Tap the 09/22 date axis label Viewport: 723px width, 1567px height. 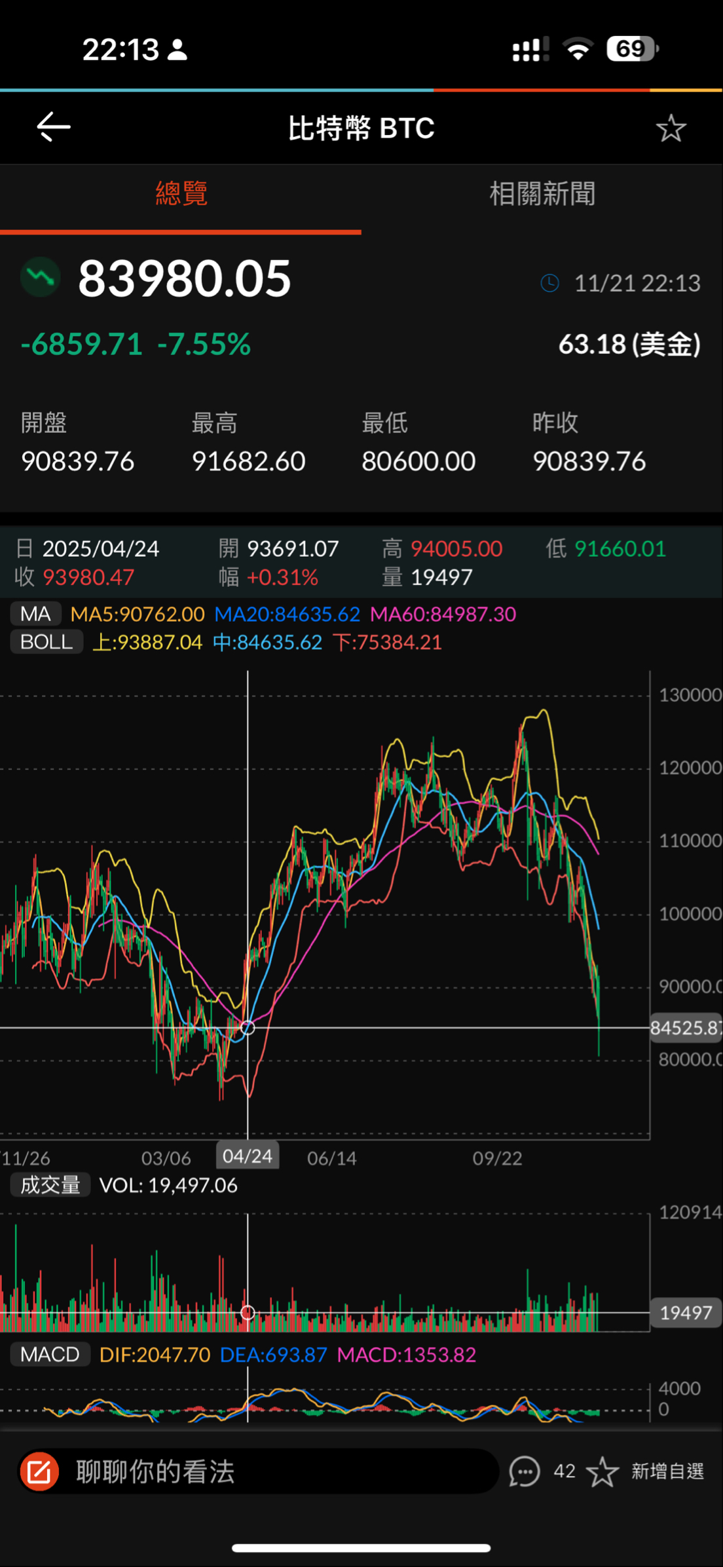click(497, 1158)
